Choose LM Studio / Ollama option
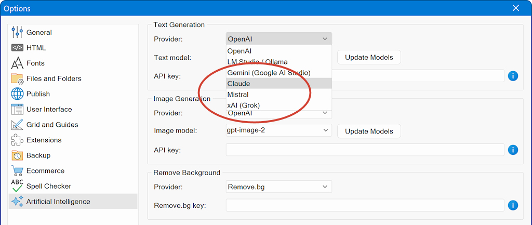The width and height of the screenshot is (532, 225). (279, 62)
